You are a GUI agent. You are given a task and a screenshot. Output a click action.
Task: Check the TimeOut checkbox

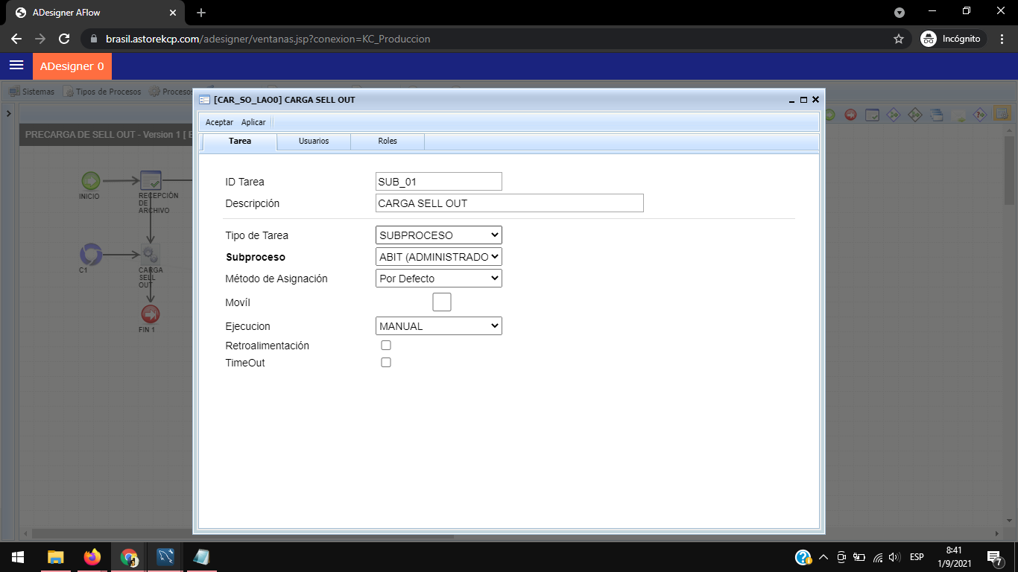coord(386,363)
